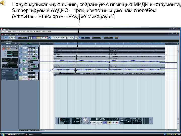Toggle Mute button in Inspector
Image resolution: width=181 pixels, height=136 pixels.
3,46
